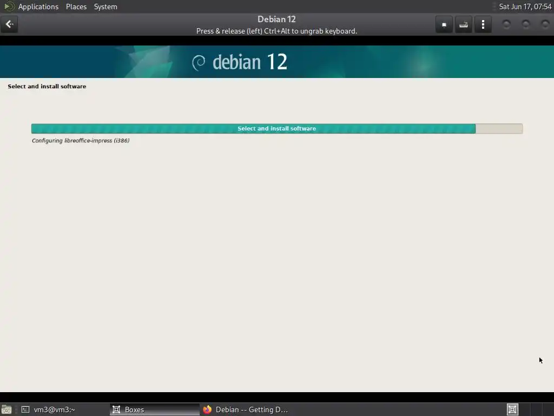Click the Debian swirl logo in banner

click(x=199, y=63)
